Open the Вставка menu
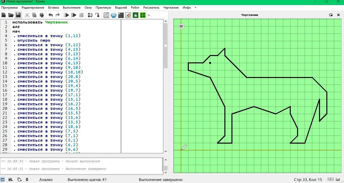The image size is (344, 183). pyautogui.click(x=54, y=8)
